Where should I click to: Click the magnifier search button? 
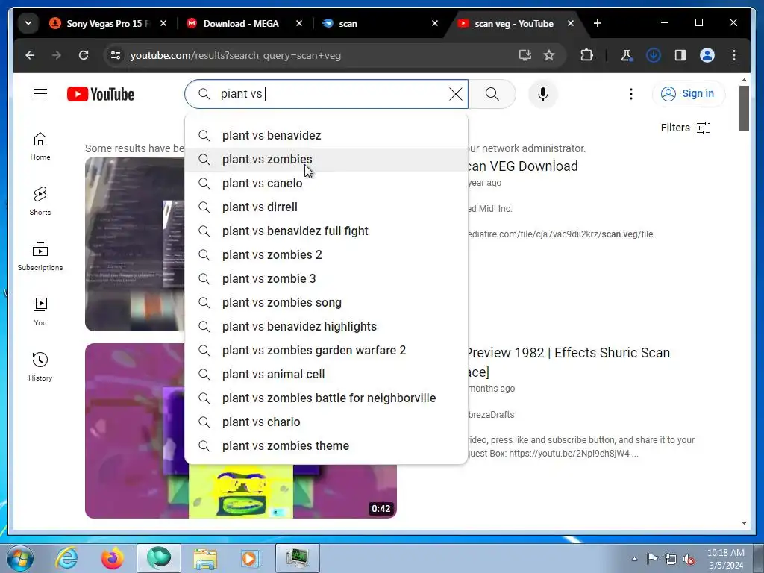click(492, 94)
